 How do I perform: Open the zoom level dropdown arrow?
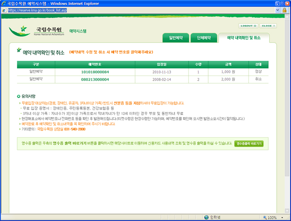[282, 217]
